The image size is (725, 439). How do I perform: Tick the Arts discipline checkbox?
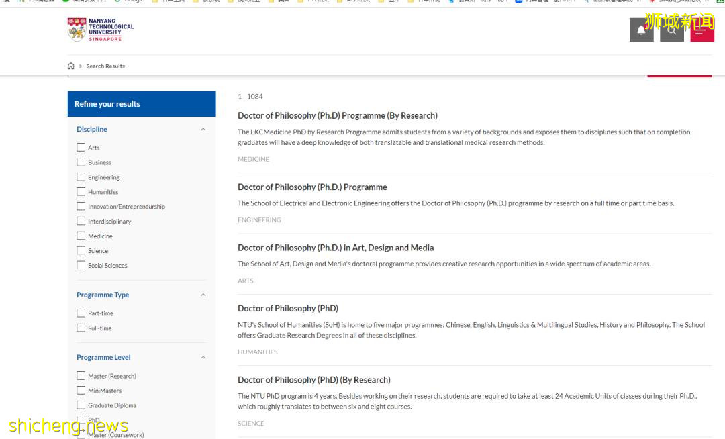point(81,148)
